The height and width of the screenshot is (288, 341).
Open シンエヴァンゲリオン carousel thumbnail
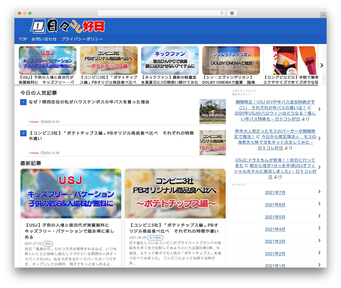231,61
